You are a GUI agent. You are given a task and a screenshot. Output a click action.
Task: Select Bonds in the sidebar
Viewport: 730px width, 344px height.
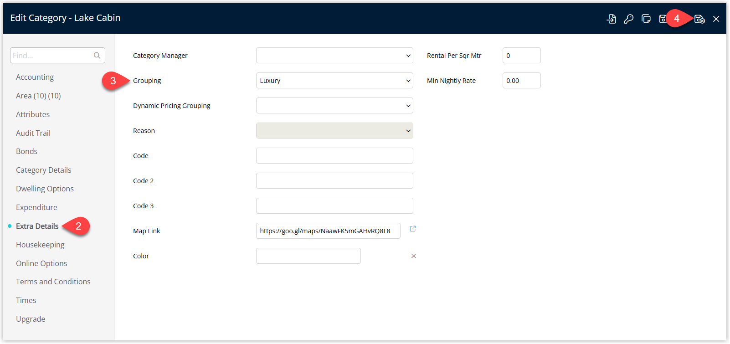26,151
